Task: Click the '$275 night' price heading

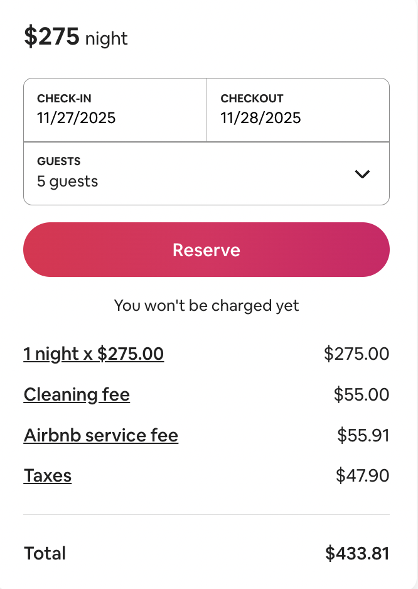Action: pyautogui.click(x=76, y=38)
